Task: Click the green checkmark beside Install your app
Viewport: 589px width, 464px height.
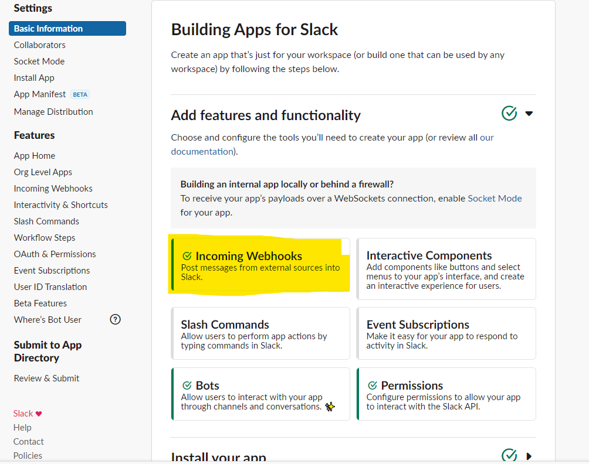Action: (509, 455)
